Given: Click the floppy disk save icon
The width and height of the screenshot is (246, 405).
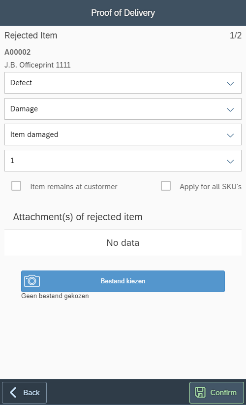Looking at the screenshot, I should (x=200, y=392).
